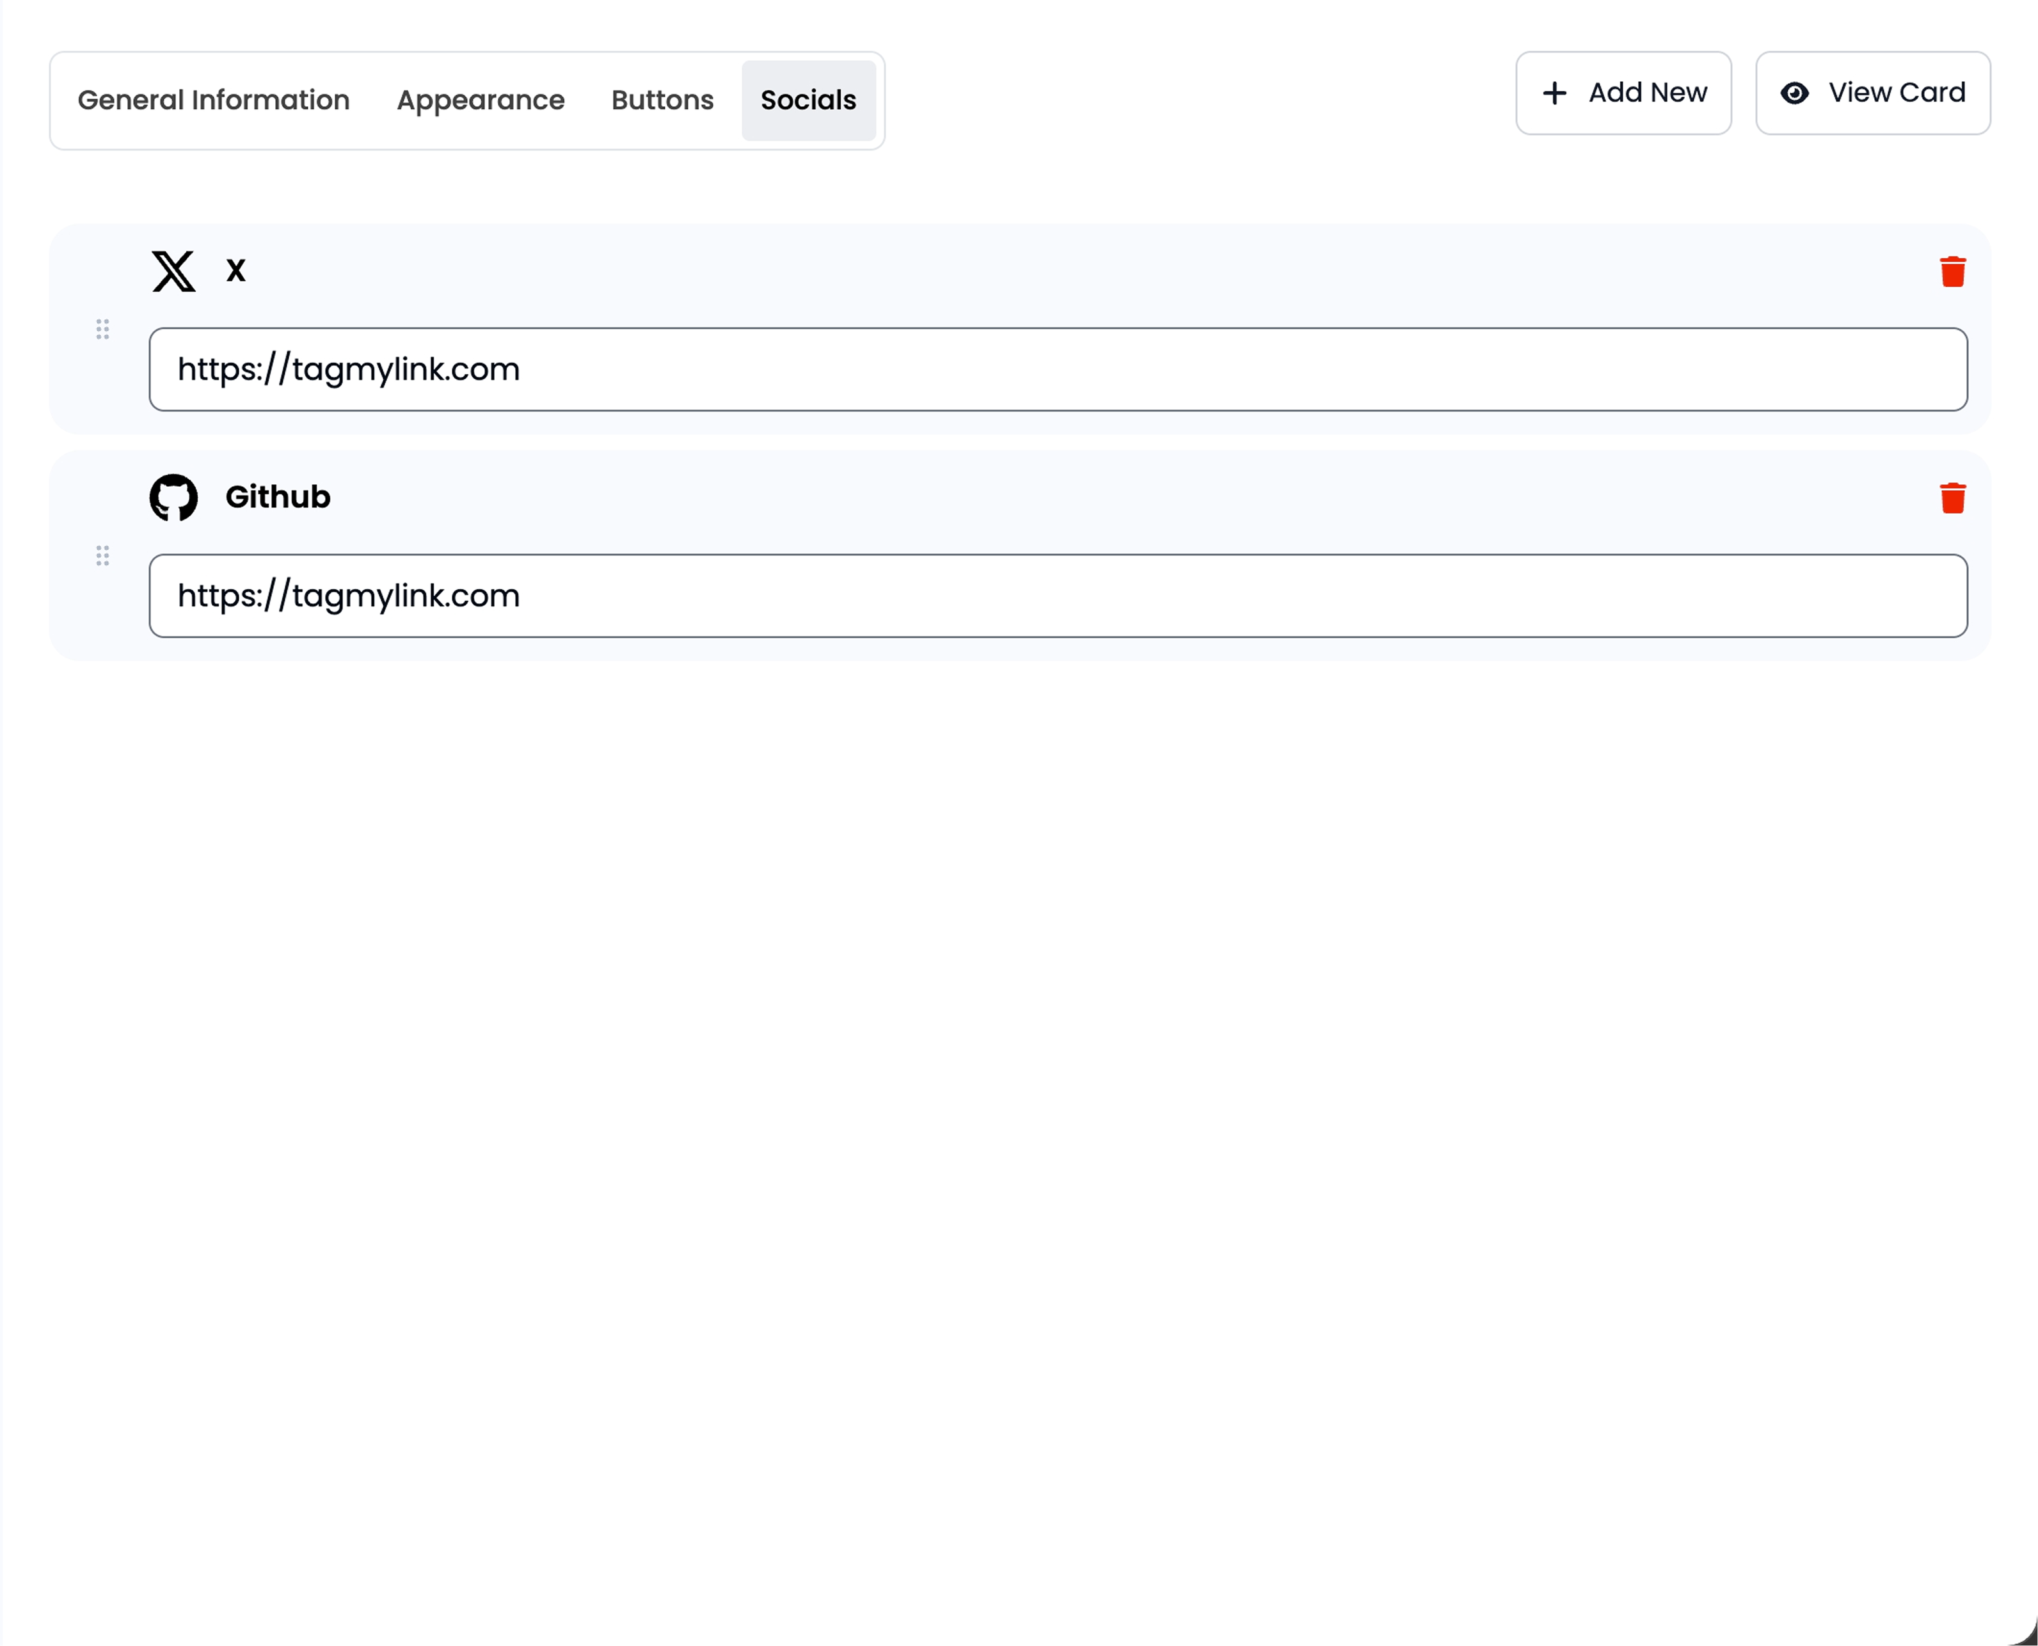Click the Add New button
The image size is (2038, 1646).
[x=1623, y=93]
